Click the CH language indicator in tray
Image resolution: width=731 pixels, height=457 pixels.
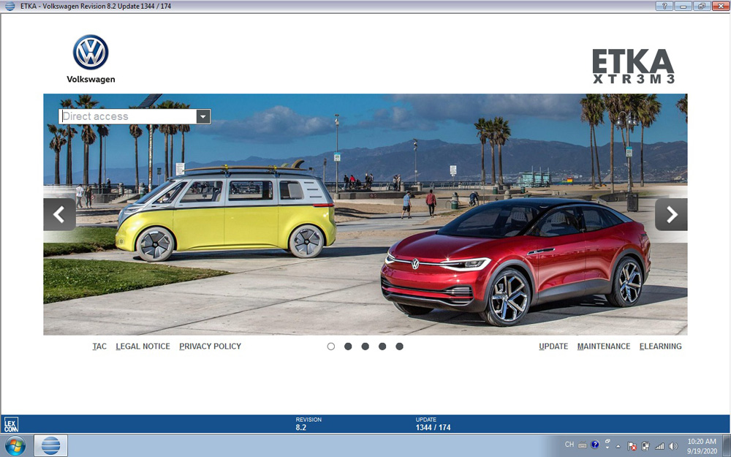tap(569, 445)
